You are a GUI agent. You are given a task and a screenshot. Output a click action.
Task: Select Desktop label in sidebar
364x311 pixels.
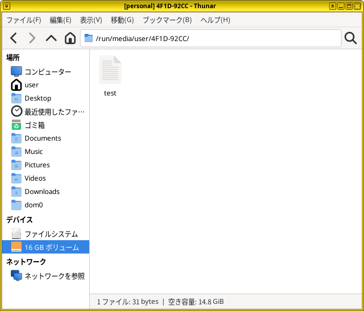click(38, 99)
